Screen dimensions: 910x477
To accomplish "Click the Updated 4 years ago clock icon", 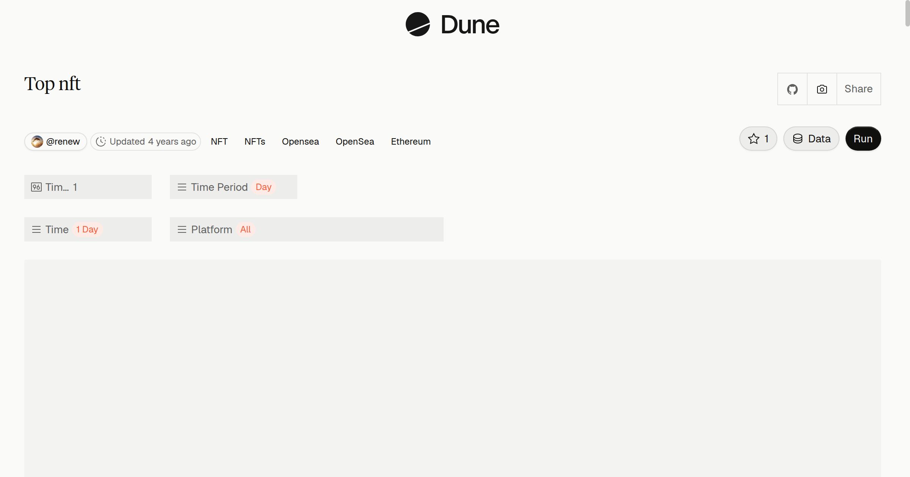I will pyautogui.click(x=101, y=142).
